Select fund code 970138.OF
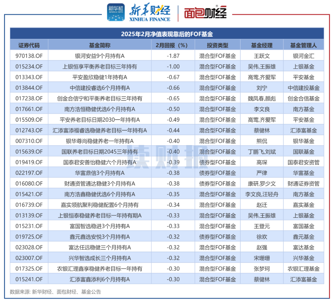This screenshot has width=334, height=303. tap(29, 56)
